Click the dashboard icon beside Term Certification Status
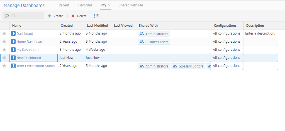Image resolution: width=285 pixels, height=131 pixels. (x=13, y=66)
